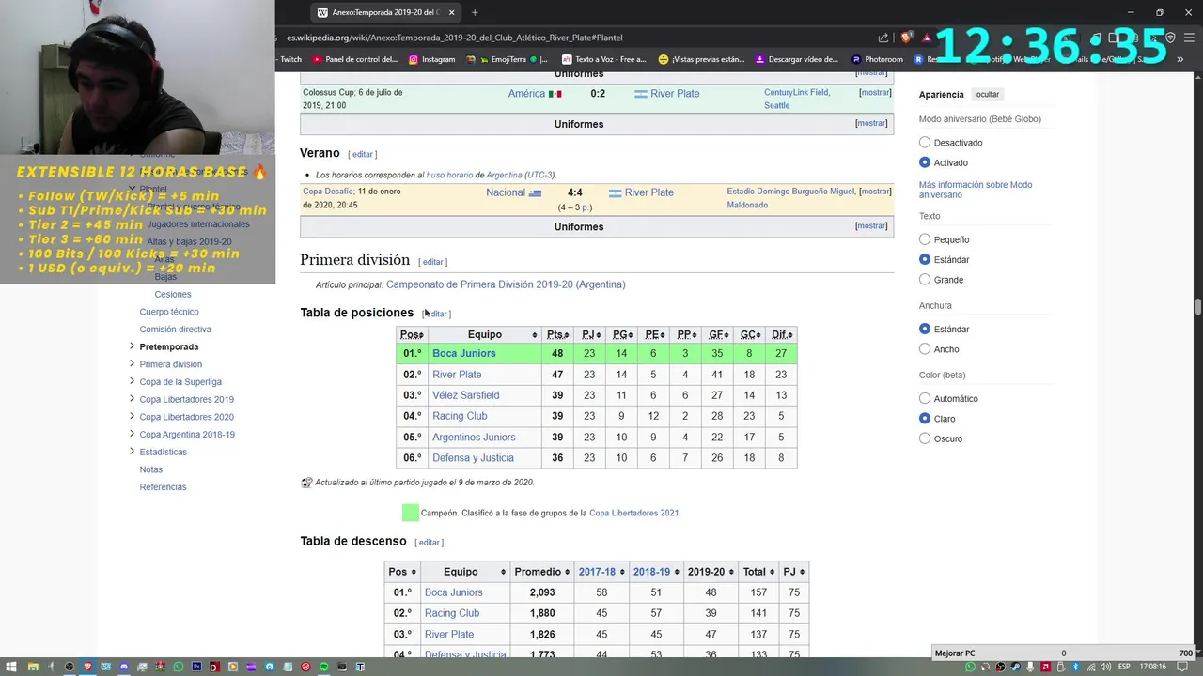Open the Instagram bookmark

point(431,59)
